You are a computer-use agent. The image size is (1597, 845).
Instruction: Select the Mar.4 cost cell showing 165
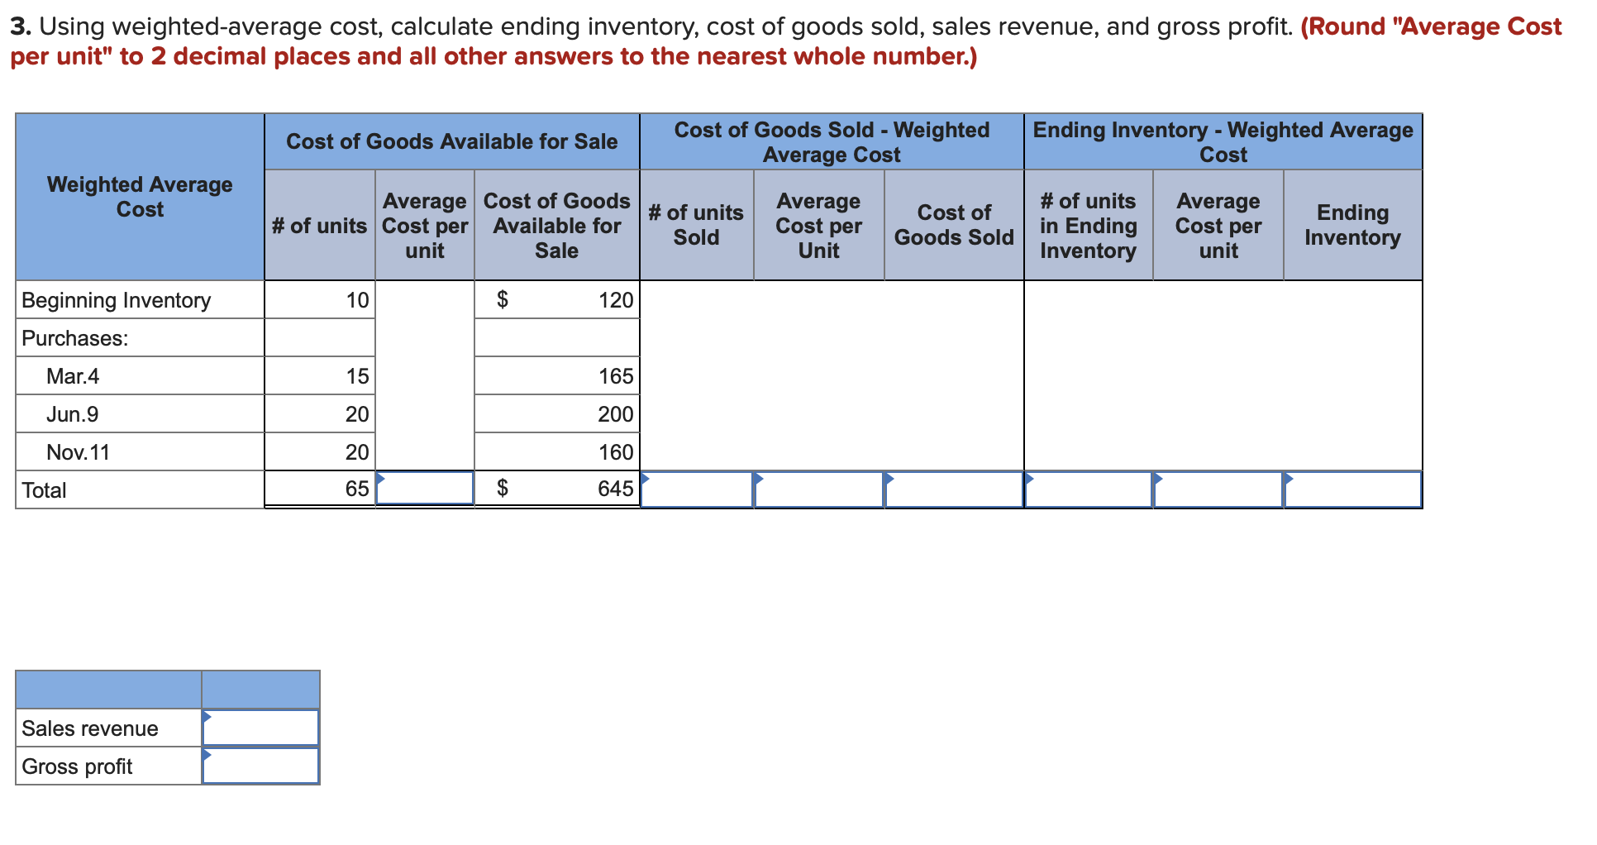click(x=557, y=375)
